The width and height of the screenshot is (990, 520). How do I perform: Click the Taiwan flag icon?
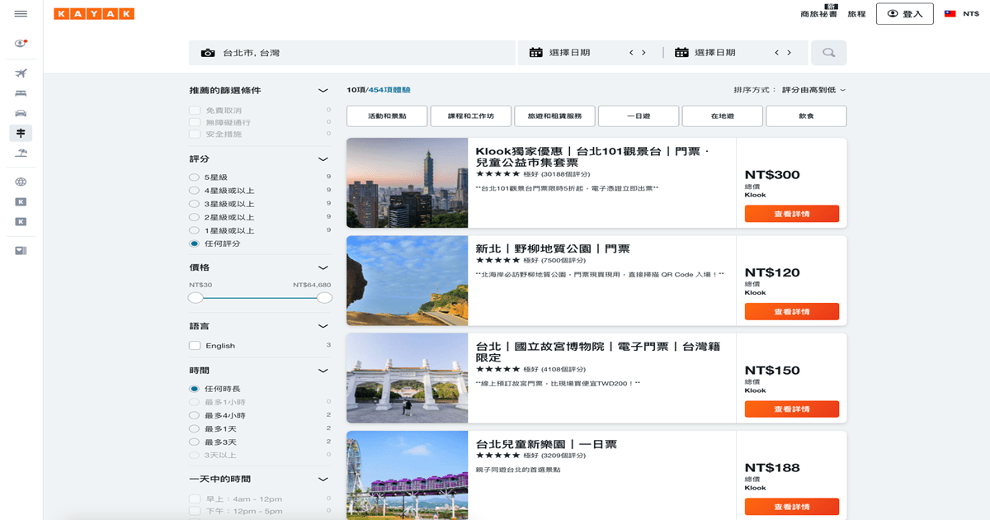(x=950, y=14)
